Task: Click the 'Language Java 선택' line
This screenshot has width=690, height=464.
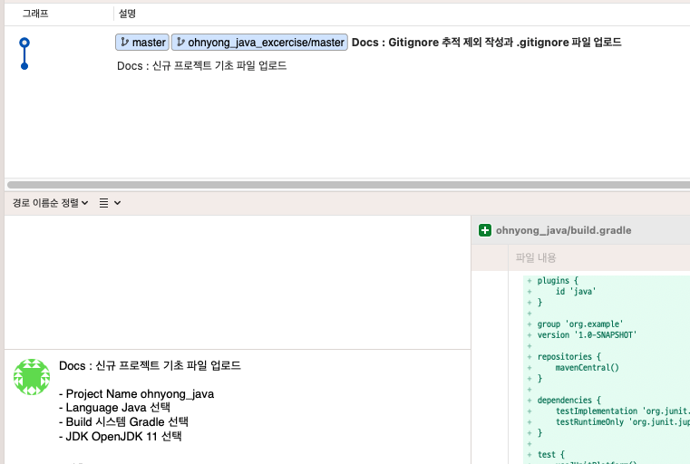Action: pos(114,408)
